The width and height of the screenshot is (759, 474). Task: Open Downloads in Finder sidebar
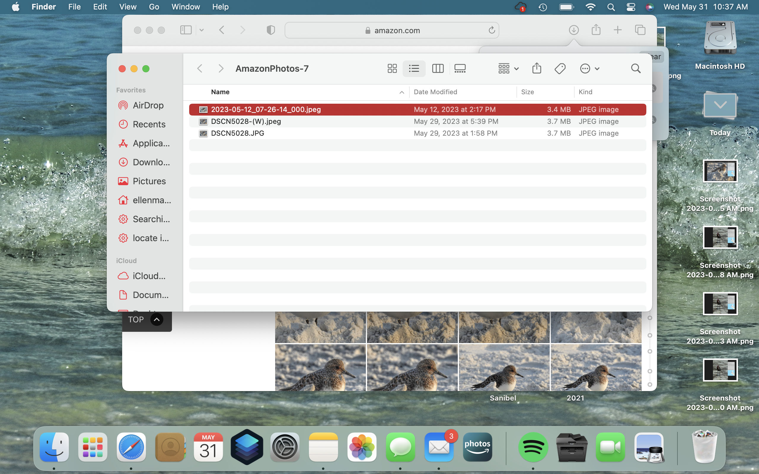coord(151,162)
